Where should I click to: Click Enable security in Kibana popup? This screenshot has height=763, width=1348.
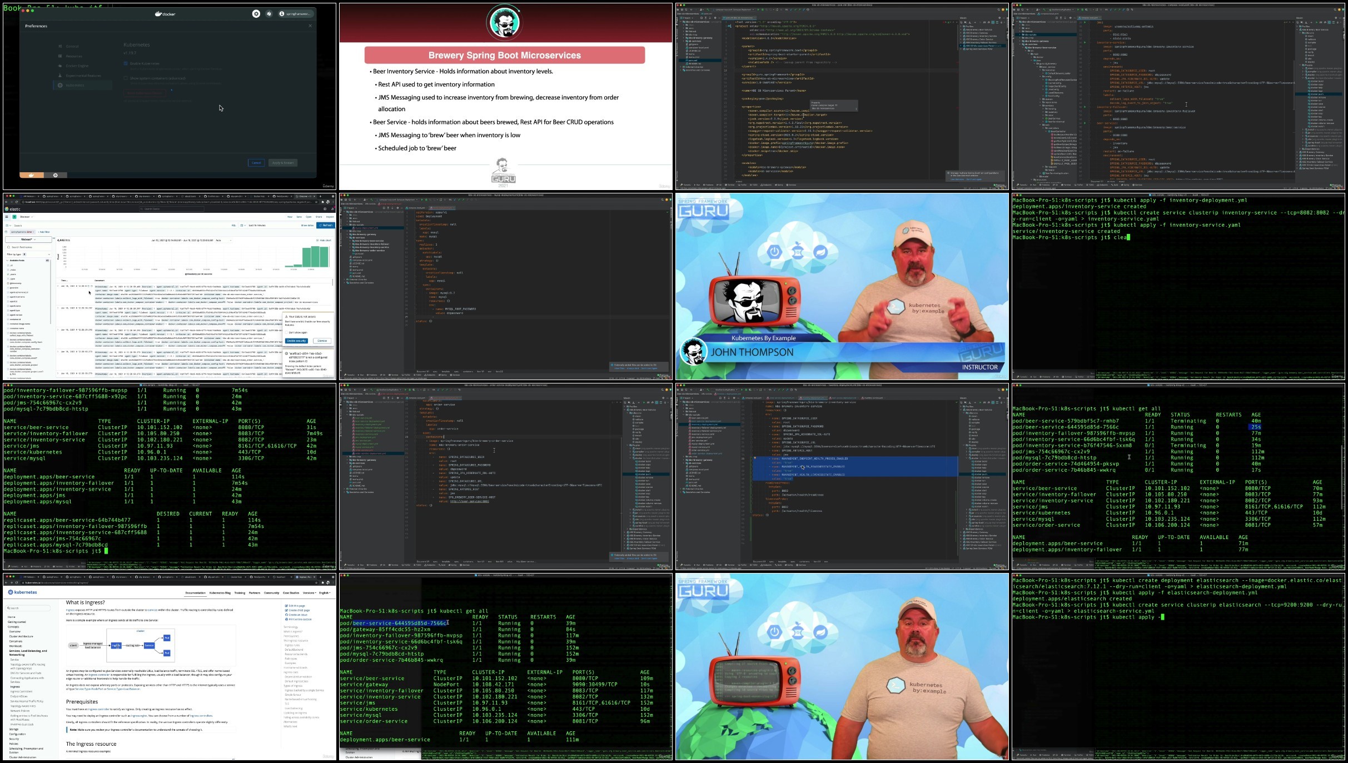point(296,341)
